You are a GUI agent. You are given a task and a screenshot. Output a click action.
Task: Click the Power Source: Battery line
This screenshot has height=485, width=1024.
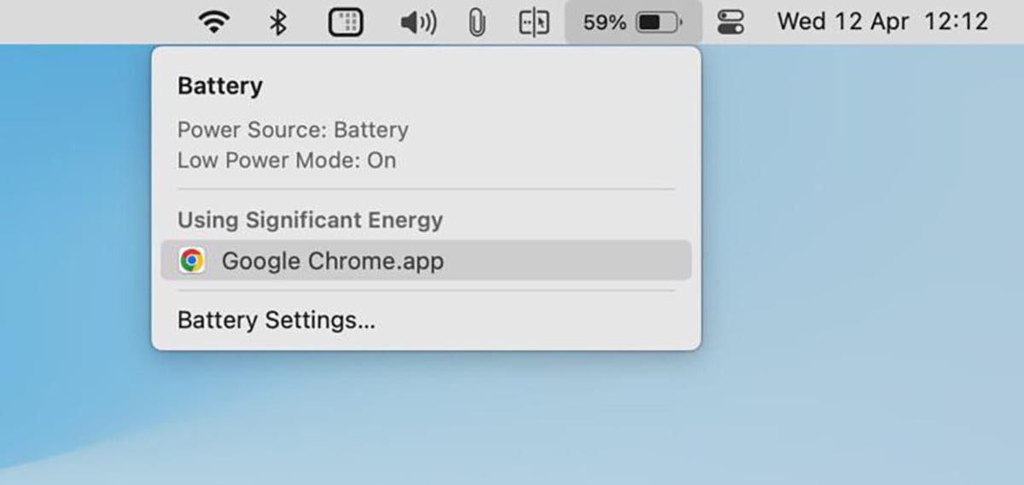coord(293,130)
